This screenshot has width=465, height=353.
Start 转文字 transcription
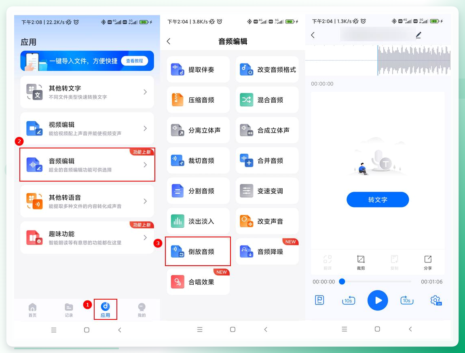point(378,200)
